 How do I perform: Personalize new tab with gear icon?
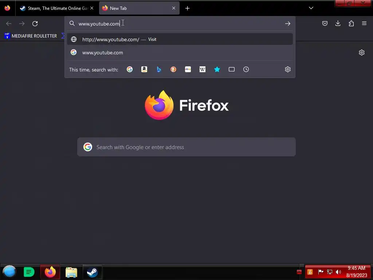pos(362,52)
